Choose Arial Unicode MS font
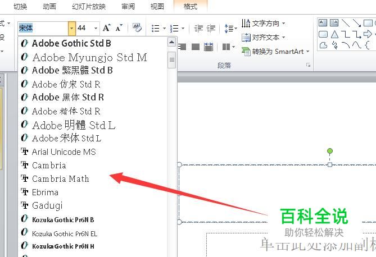Screen dimensions: 376x257 (93, 152)
